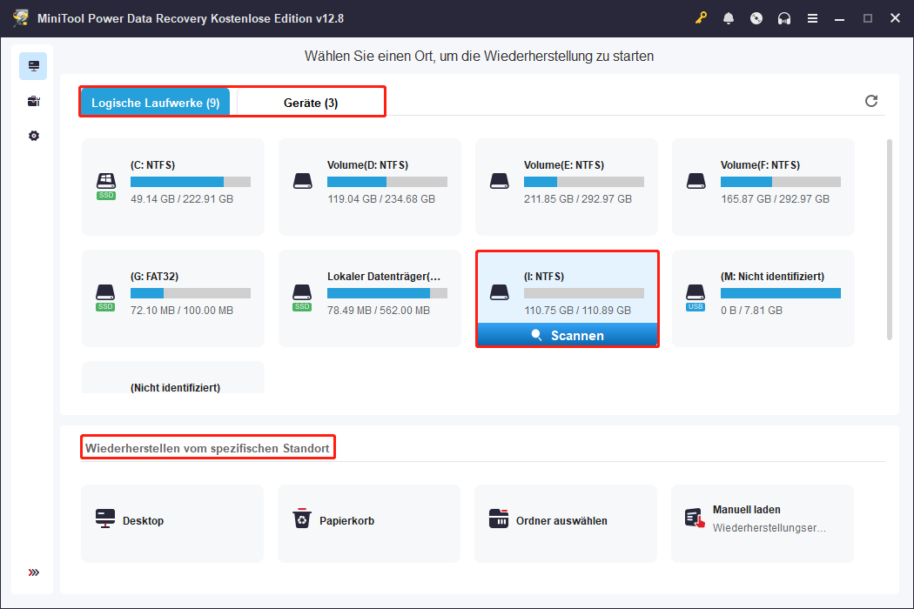Screen dimensions: 914x609
Task: Open settings gear in left sidebar
Action: (33, 136)
